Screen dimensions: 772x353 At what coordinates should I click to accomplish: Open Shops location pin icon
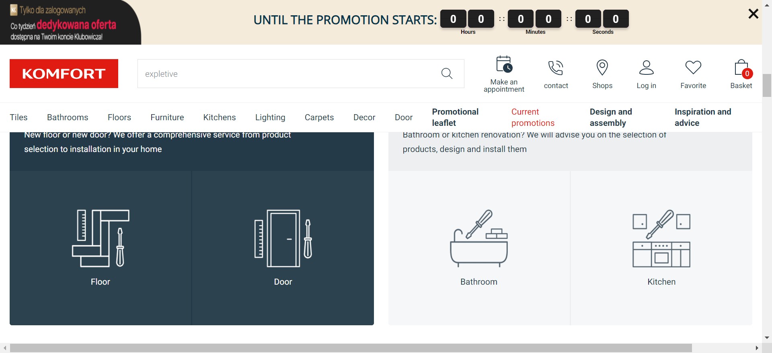(602, 68)
